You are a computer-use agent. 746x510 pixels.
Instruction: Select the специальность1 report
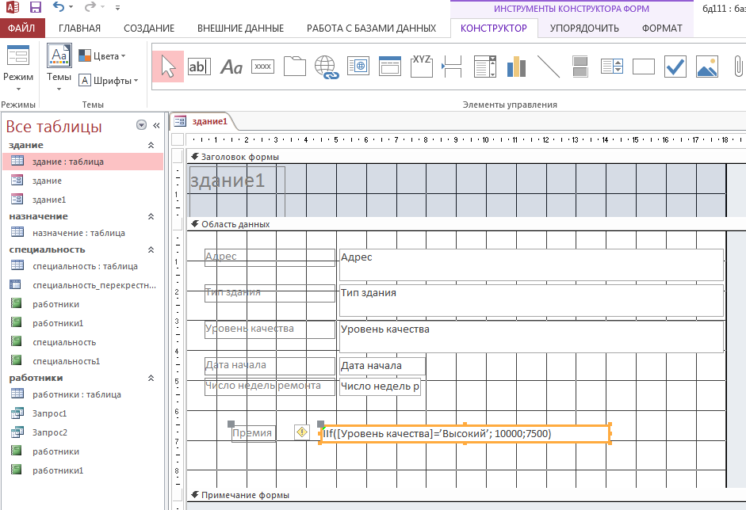pos(82,361)
